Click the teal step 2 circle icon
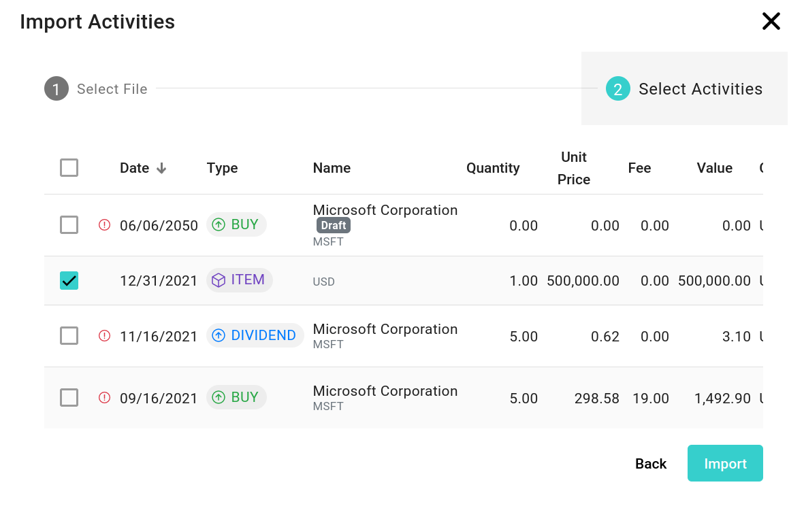This screenshot has height=523, width=804. [617, 88]
